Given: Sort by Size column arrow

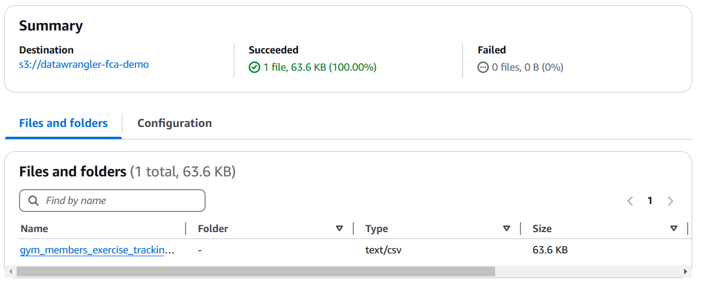Looking at the screenshot, I should tap(674, 229).
